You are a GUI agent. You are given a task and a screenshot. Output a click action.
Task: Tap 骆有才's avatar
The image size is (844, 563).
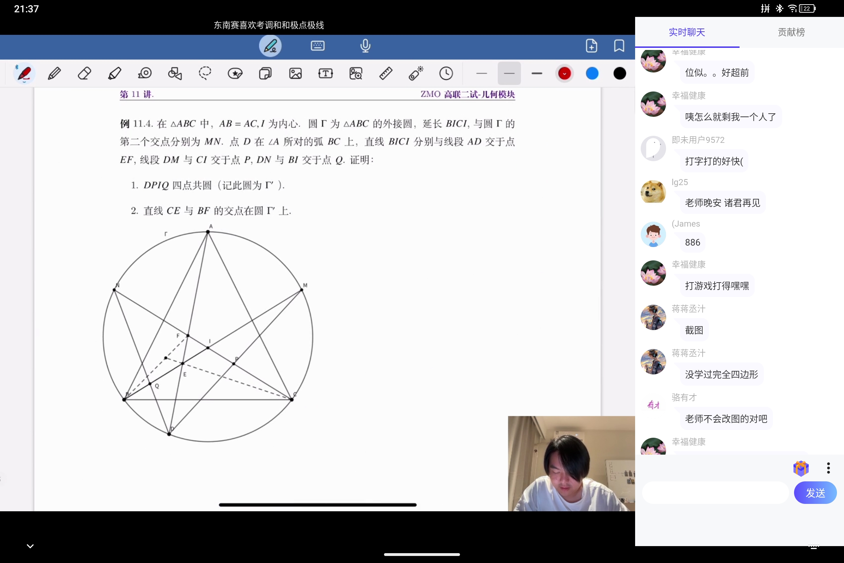click(653, 405)
